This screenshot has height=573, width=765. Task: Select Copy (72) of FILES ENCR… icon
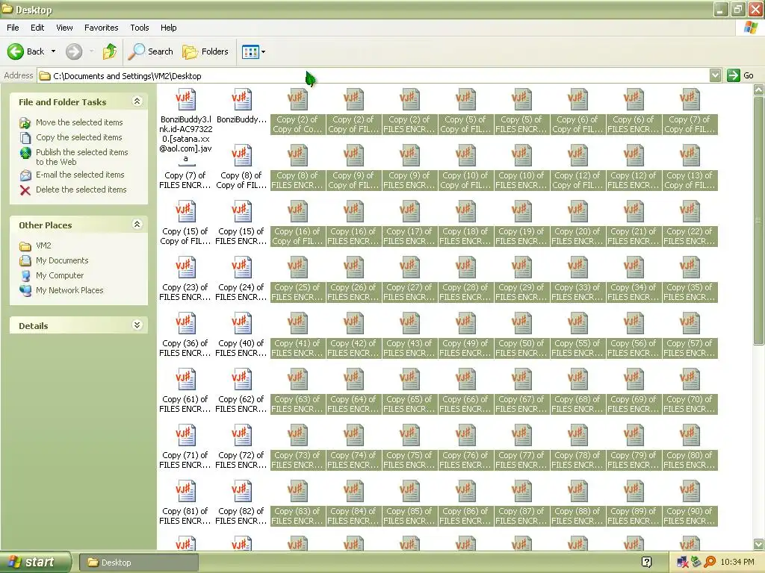point(241,436)
